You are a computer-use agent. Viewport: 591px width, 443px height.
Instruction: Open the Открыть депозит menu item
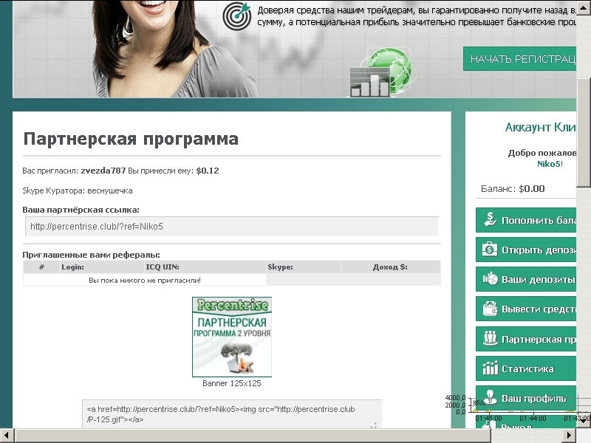click(x=526, y=250)
